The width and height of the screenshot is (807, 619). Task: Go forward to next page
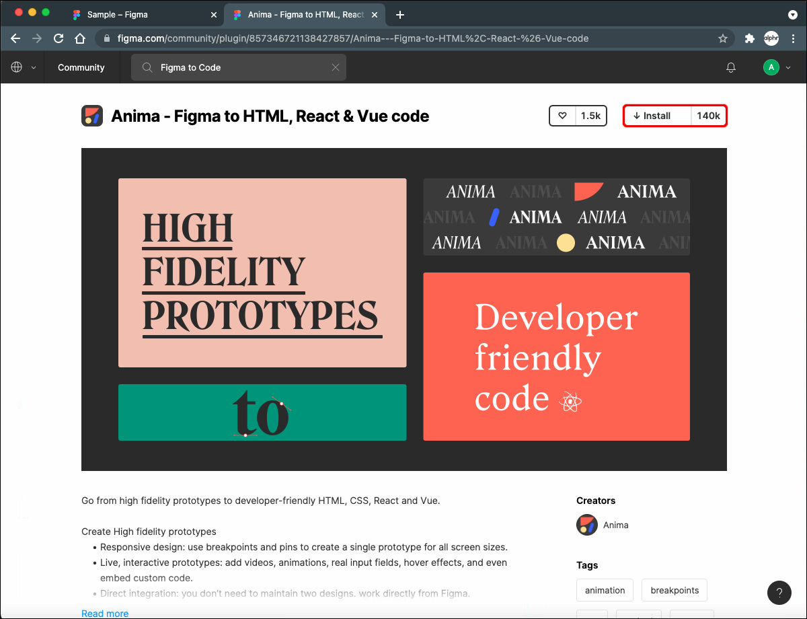(37, 38)
